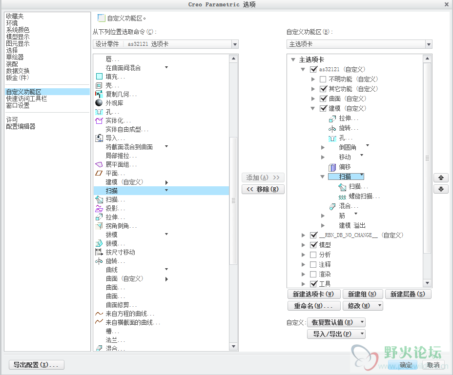Viewport: 453px width, 375px height.
Task: Click the 导出配置 button
Action: 37,365
